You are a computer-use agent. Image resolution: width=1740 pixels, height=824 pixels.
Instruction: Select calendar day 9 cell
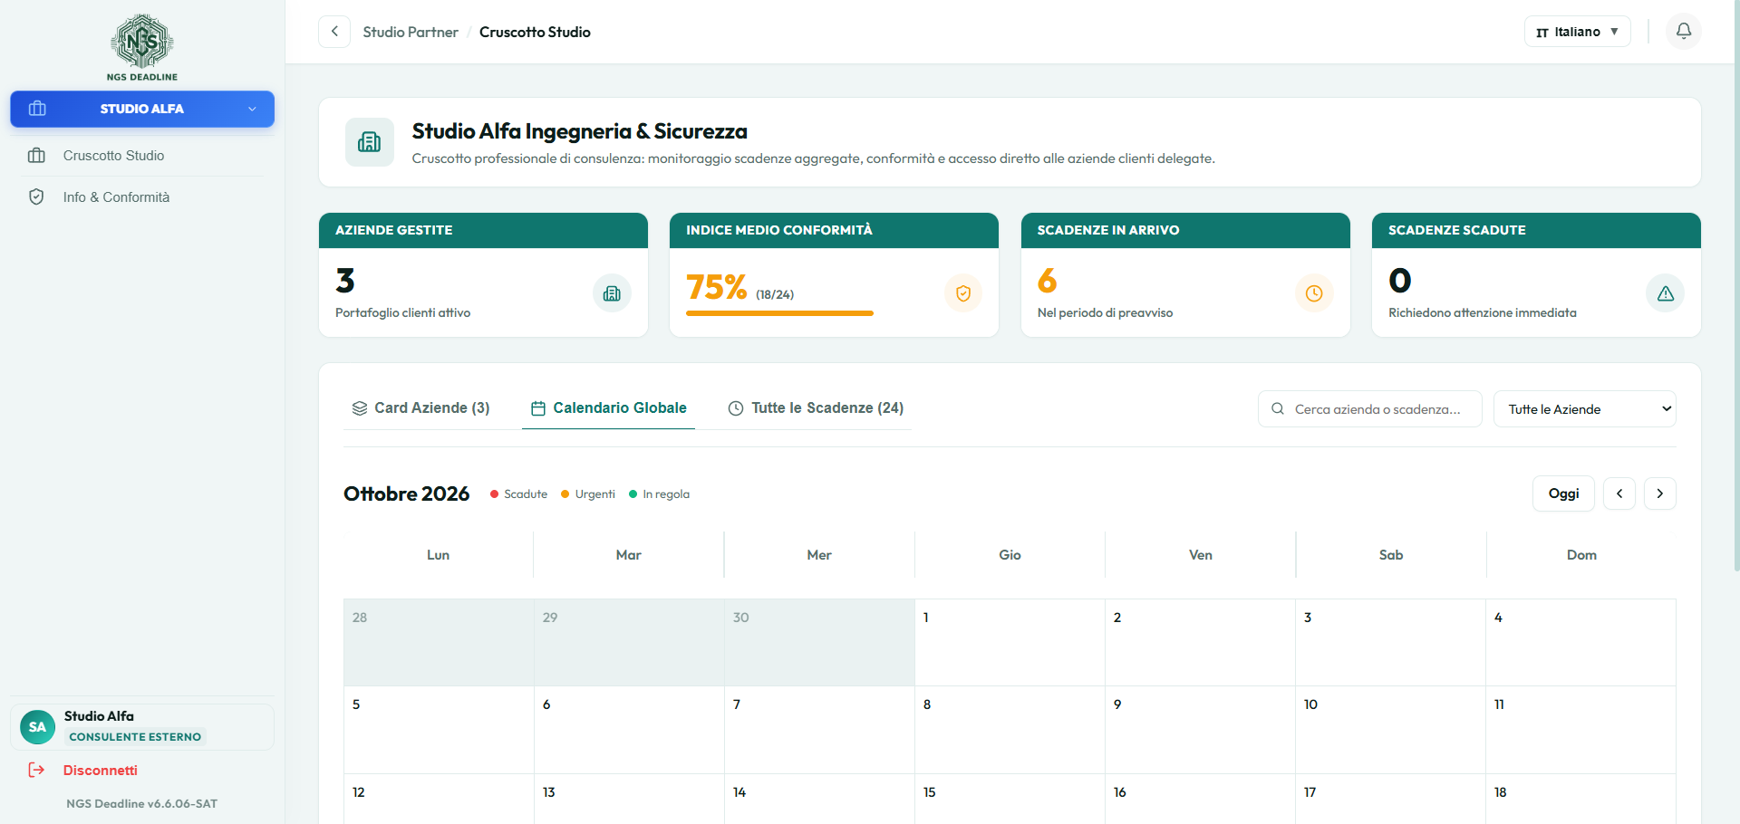point(1200,730)
